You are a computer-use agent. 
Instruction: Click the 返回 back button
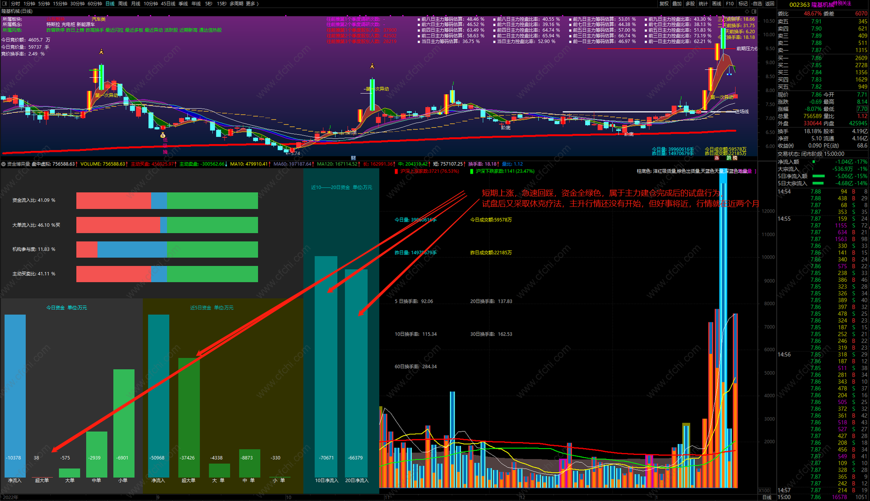tap(770, 4)
